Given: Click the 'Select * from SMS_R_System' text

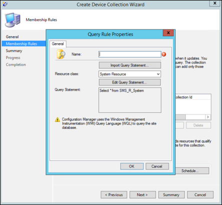Looking at the screenshot, I should coord(121,90).
